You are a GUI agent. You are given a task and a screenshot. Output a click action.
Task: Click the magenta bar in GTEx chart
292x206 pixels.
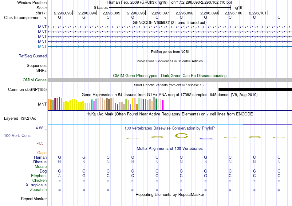click(x=163, y=105)
